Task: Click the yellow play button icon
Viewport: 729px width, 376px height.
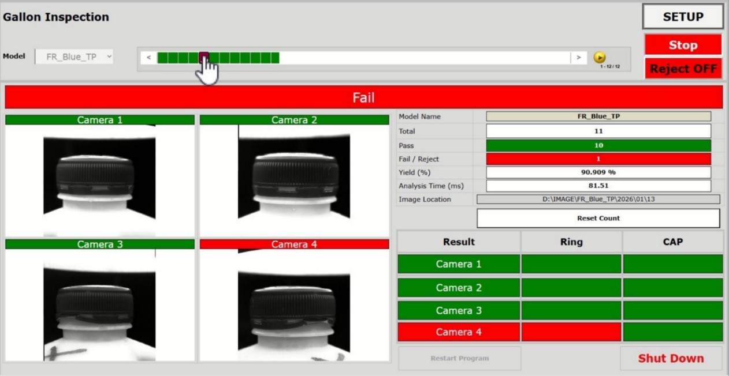Action: [x=600, y=57]
